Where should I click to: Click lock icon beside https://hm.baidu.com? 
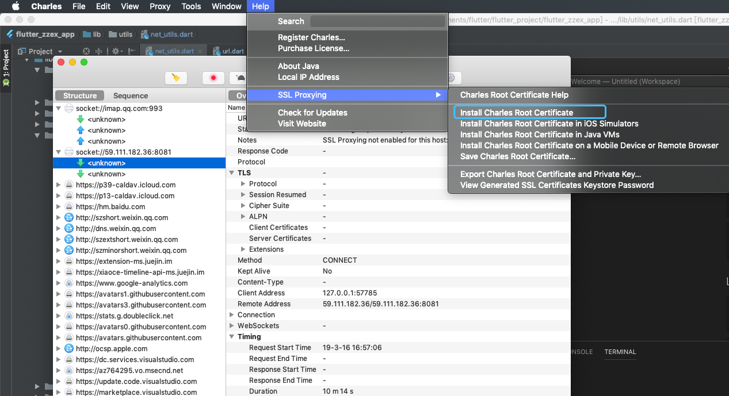coord(69,207)
